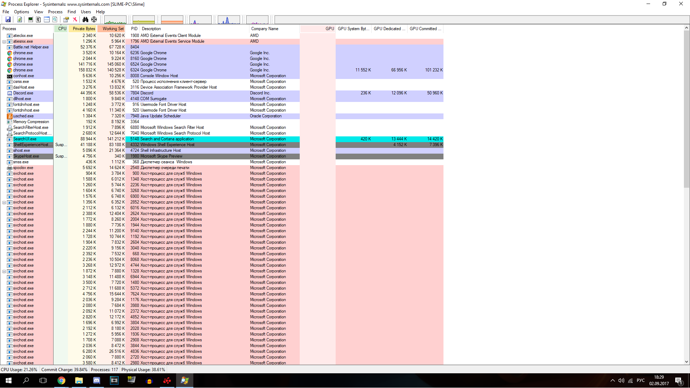Click the SearchFilterHost.exe process icon
This screenshot has height=388, width=690.
[10, 128]
